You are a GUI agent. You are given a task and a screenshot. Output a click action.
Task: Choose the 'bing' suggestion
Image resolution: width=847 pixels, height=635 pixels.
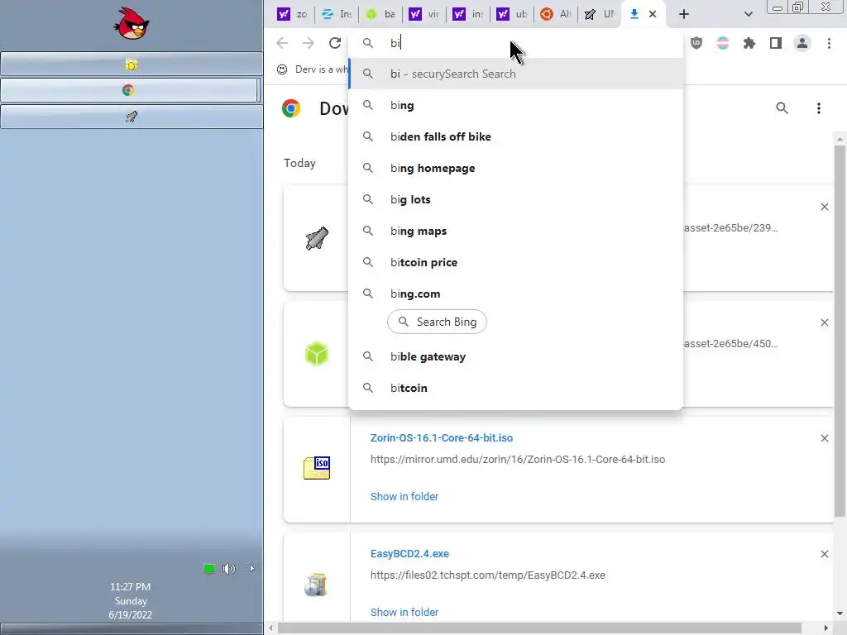tap(516, 105)
